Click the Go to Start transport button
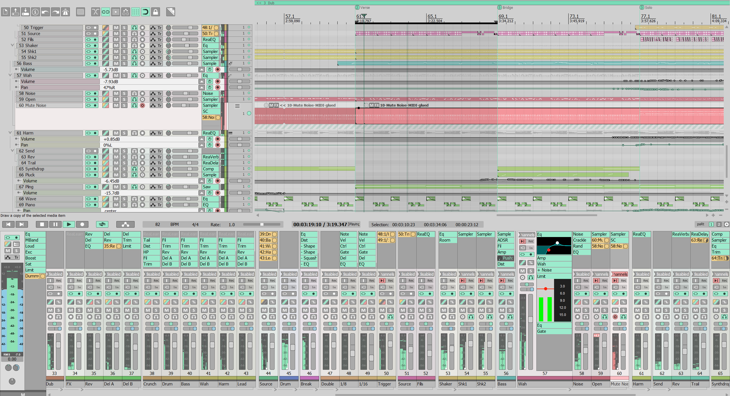 (x=8, y=224)
